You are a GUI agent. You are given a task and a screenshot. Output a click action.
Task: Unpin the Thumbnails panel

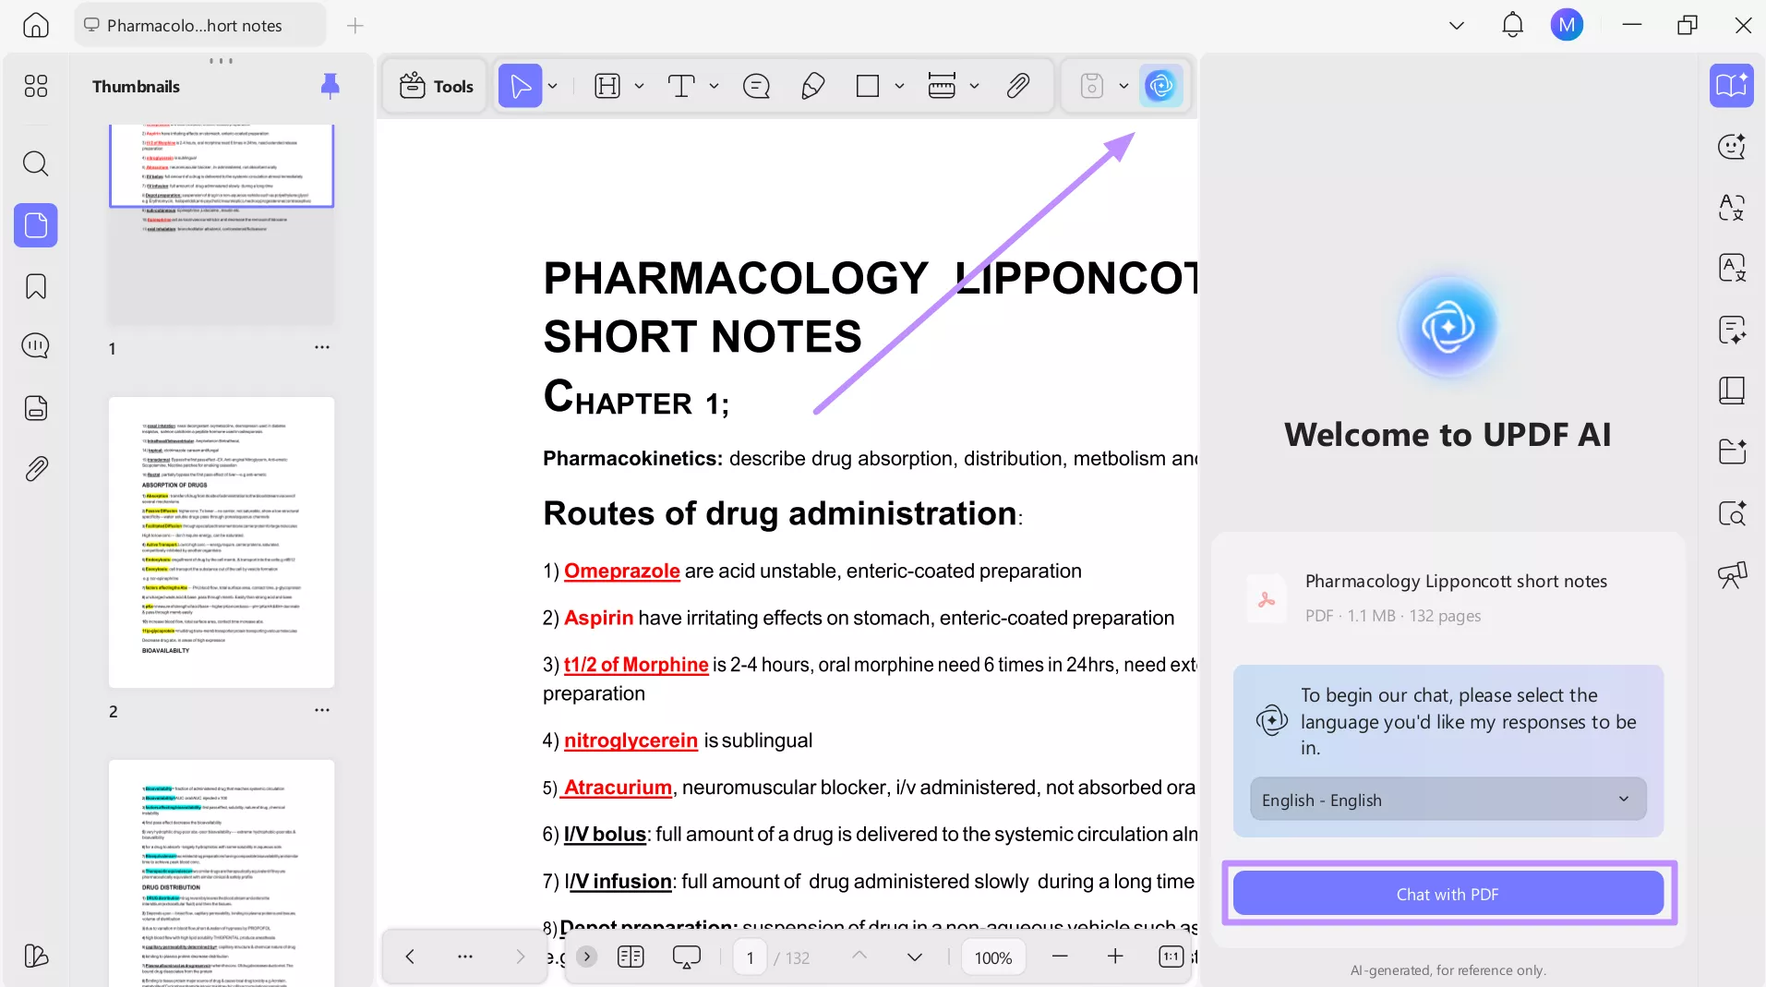click(x=330, y=86)
